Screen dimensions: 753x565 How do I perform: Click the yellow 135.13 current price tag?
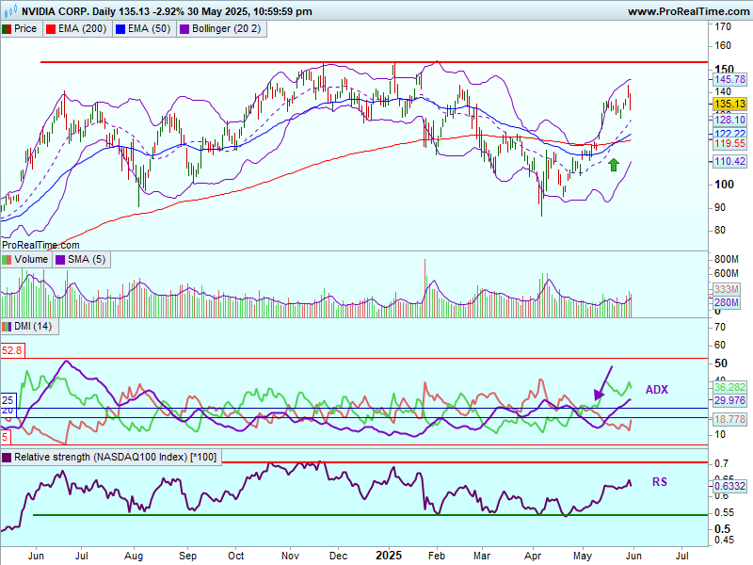click(729, 104)
